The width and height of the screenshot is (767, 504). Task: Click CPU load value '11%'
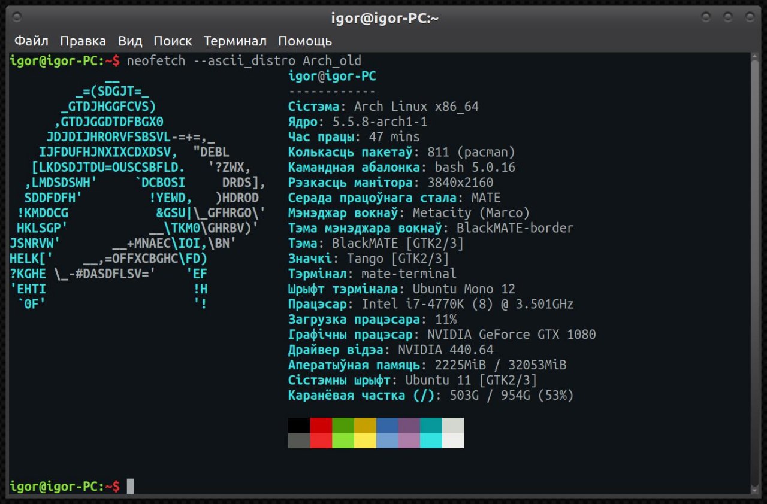[x=446, y=319]
